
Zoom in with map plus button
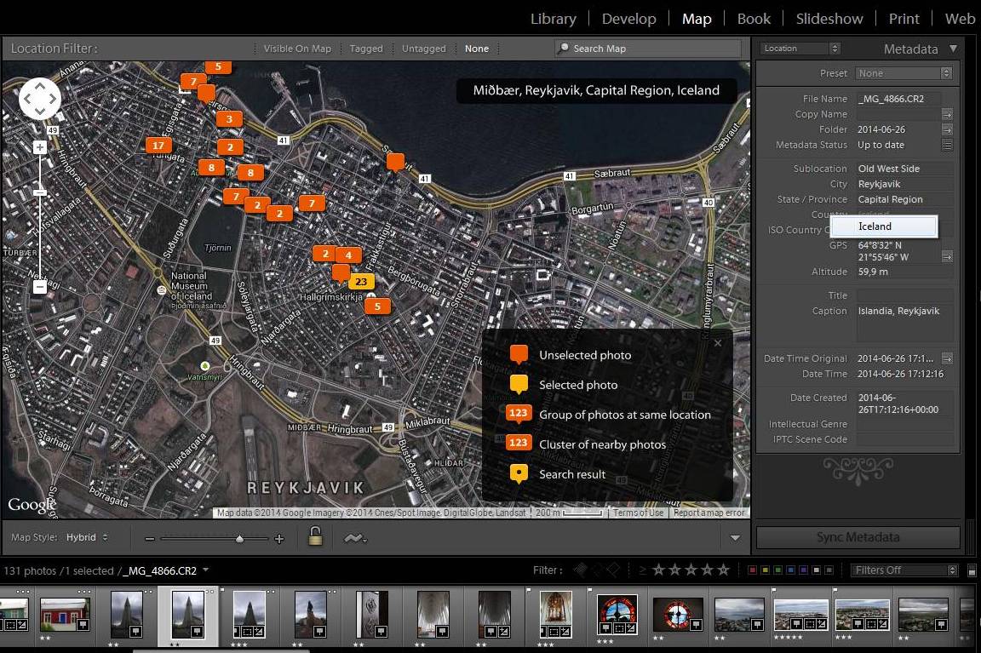40,147
